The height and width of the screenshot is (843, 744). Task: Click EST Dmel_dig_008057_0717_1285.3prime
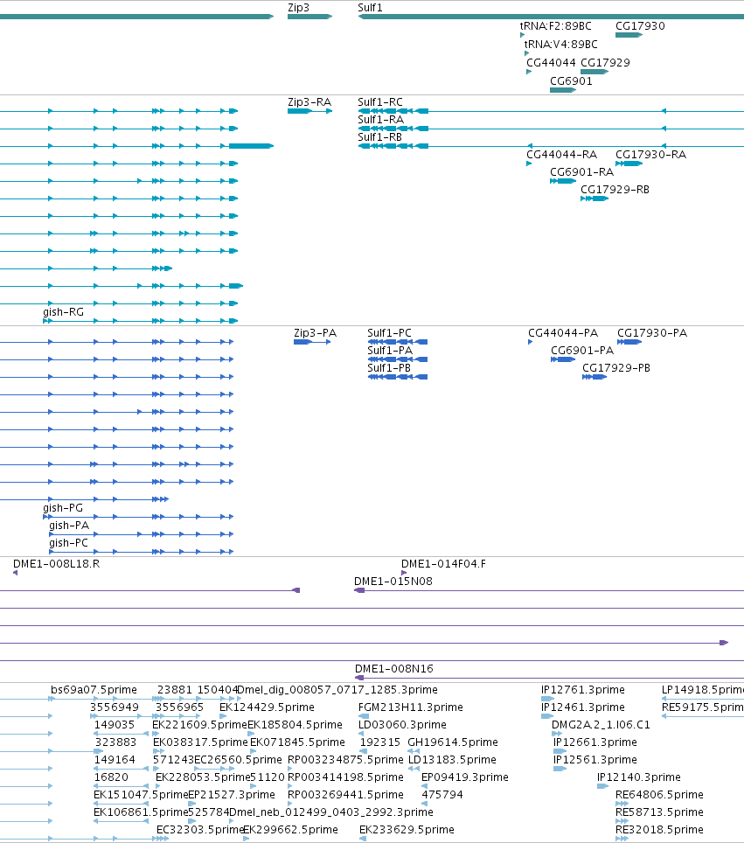[337, 690]
